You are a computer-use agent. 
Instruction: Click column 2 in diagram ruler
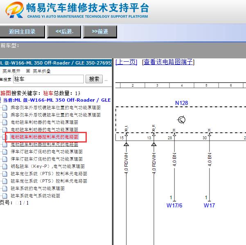(133, 85)
